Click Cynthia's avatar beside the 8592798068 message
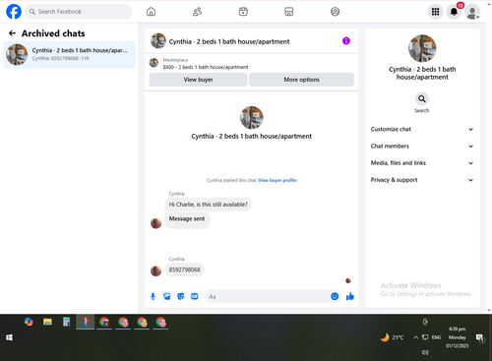The image size is (492, 361). [x=155, y=271]
